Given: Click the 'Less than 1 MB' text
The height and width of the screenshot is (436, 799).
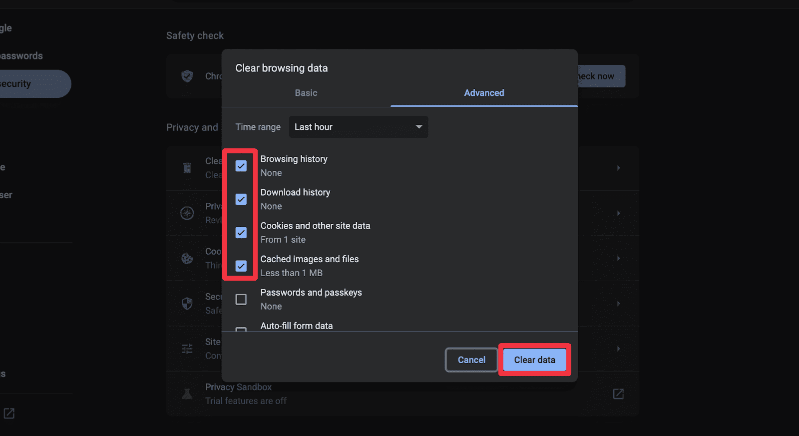Looking at the screenshot, I should (292, 273).
